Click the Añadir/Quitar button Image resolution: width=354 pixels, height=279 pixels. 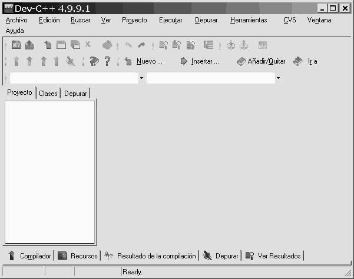tap(260, 61)
